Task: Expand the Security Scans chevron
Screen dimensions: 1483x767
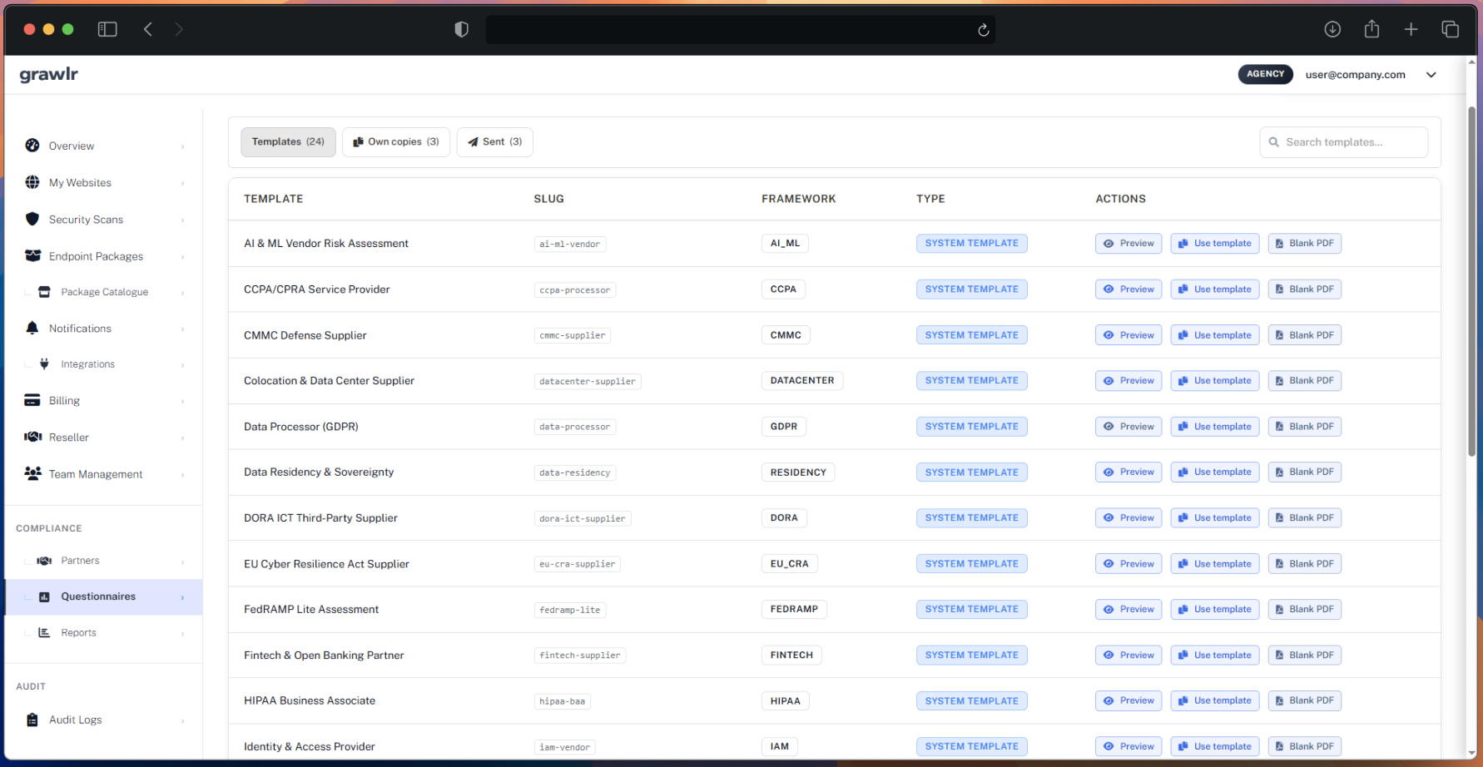Action: point(182,220)
